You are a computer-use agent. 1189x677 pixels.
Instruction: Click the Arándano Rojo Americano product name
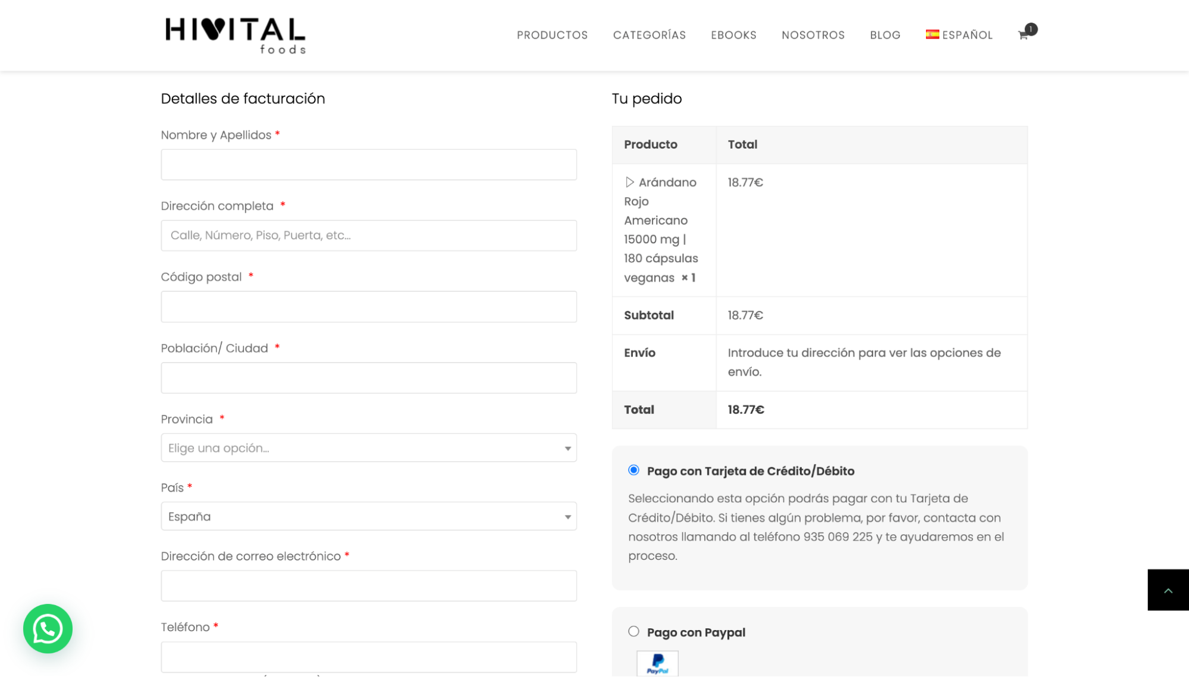point(661,230)
